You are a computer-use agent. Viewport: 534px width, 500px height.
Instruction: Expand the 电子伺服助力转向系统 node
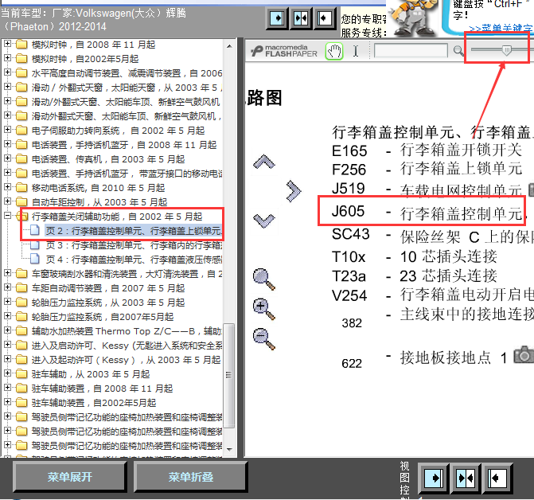tap(7, 130)
